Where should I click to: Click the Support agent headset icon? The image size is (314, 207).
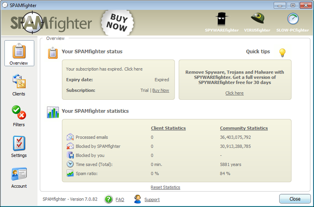tap(138, 199)
